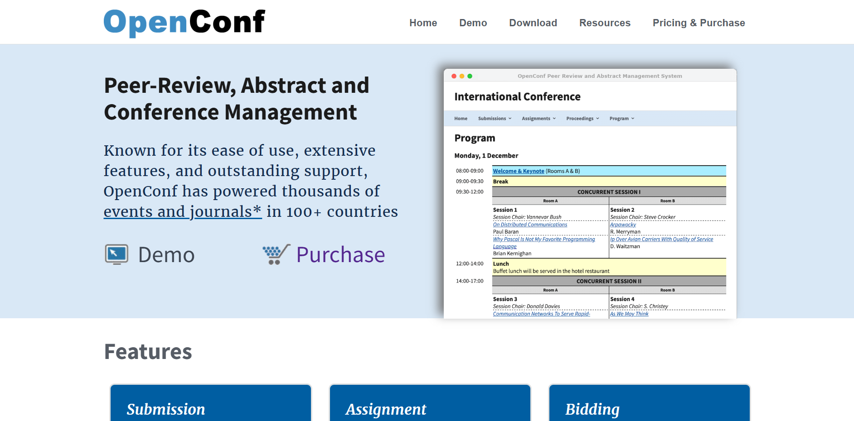The image size is (854, 421).
Task: Click the yellow dot on the demo window
Action: pyautogui.click(x=462, y=77)
